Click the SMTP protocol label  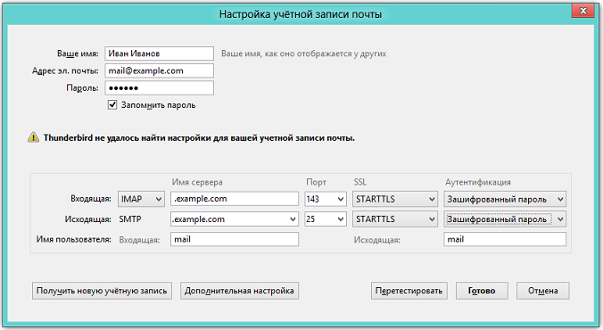pyautogui.click(x=130, y=219)
